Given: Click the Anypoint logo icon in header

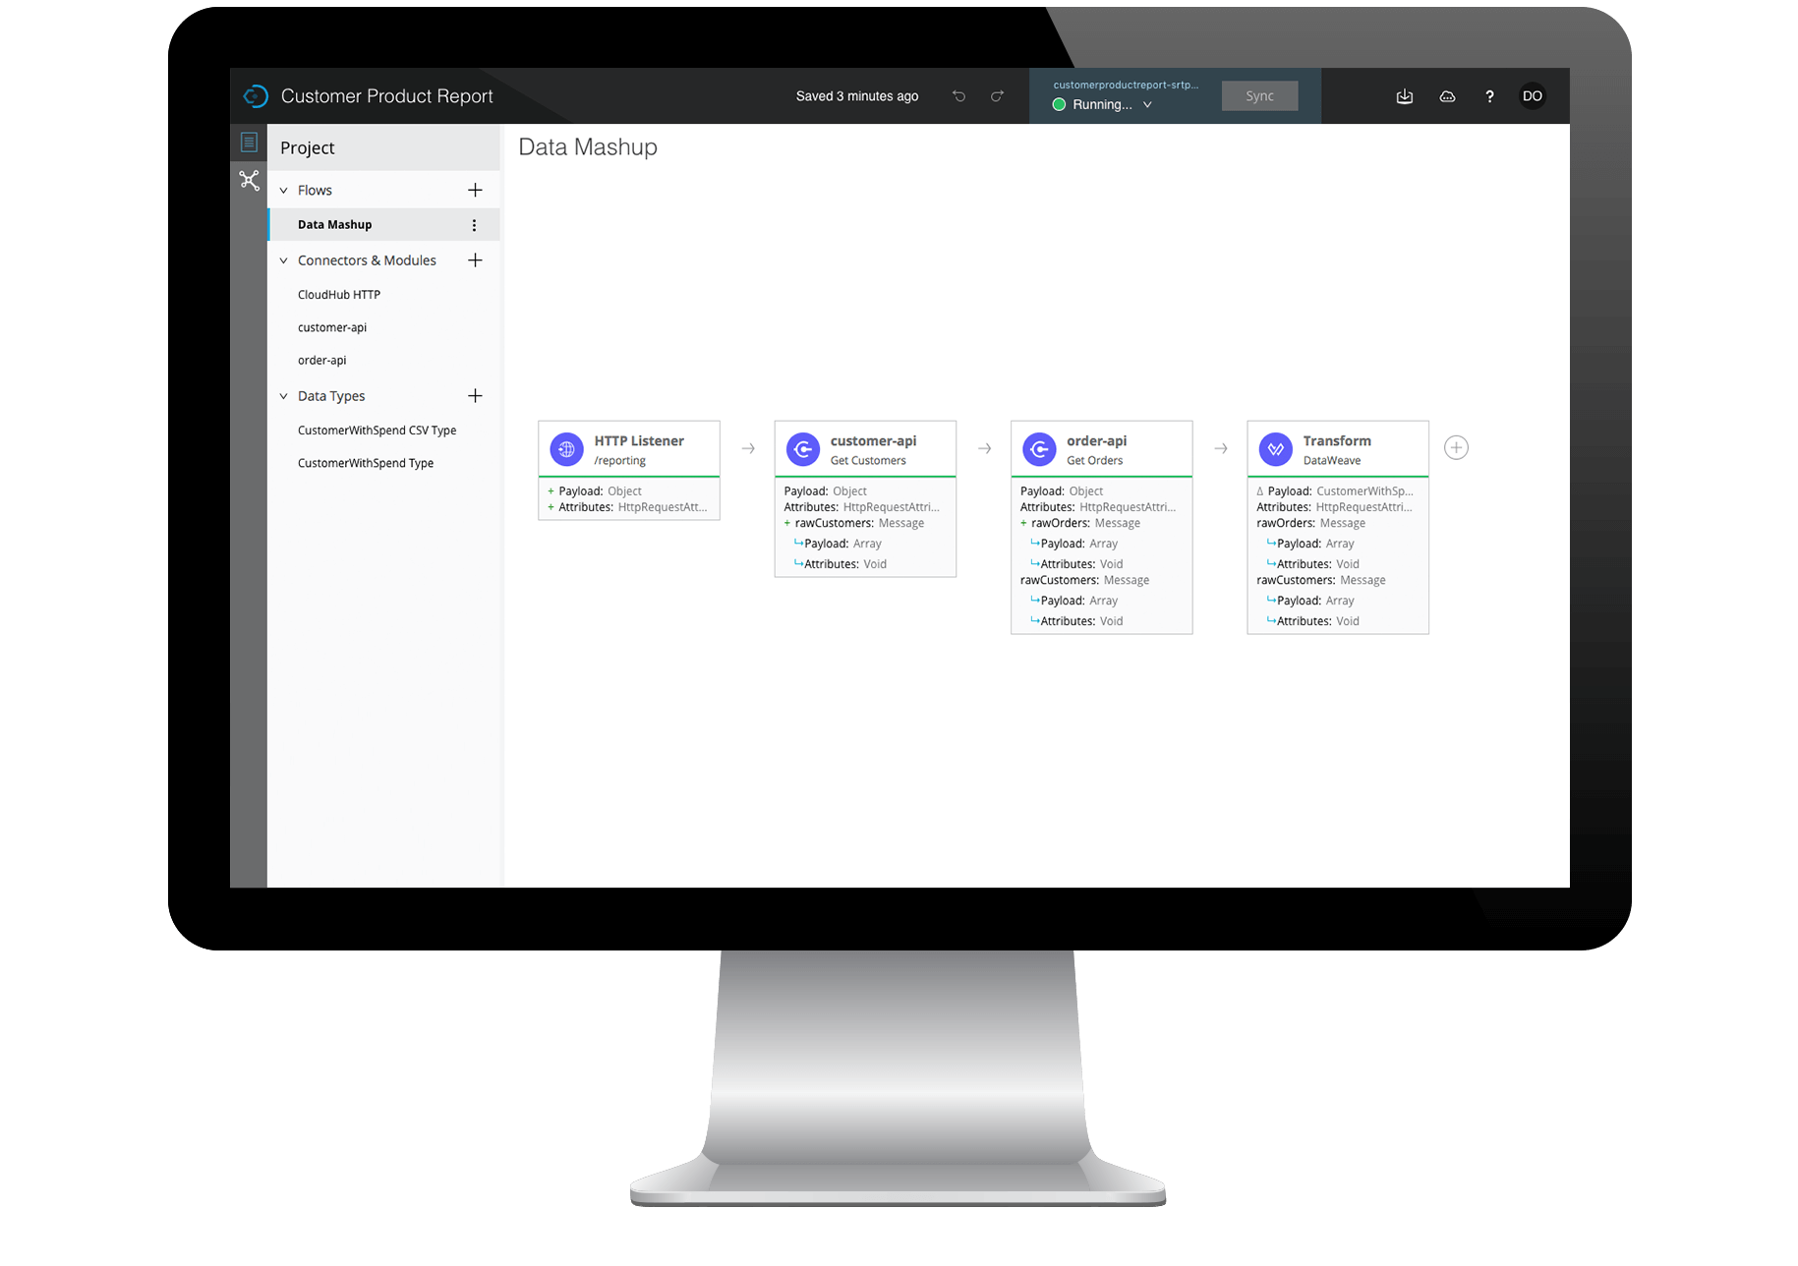Looking at the screenshot, I should coord(256,96).
